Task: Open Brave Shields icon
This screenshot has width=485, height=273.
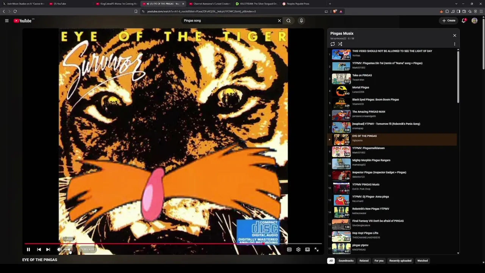Action: coord(335,11)
